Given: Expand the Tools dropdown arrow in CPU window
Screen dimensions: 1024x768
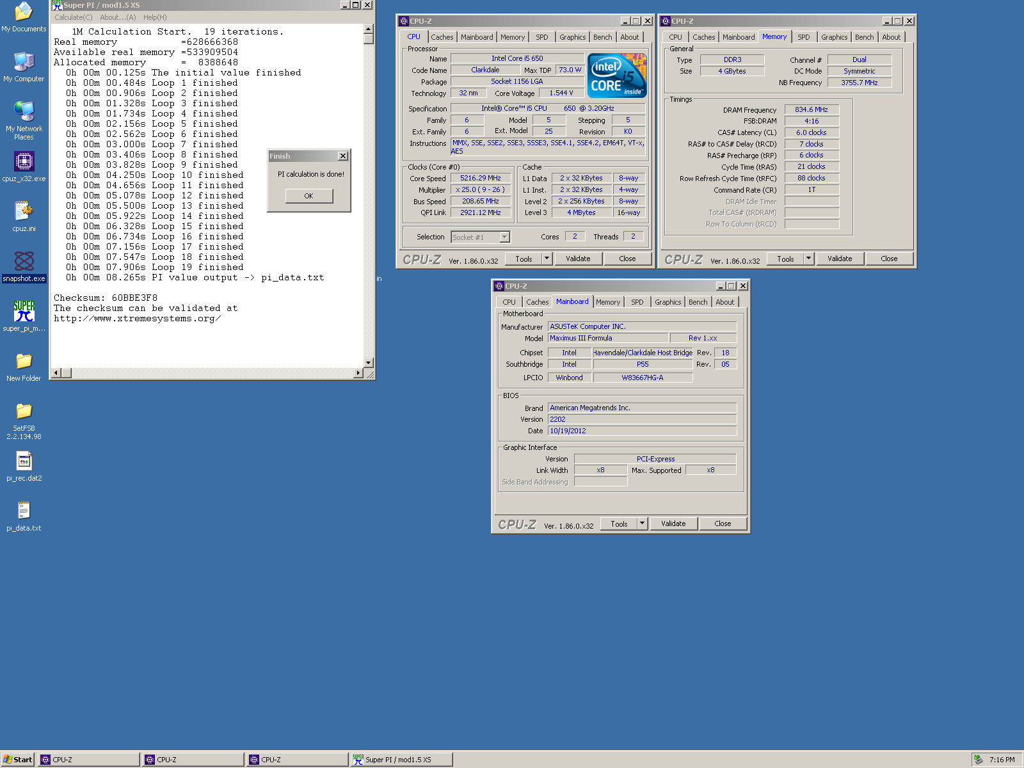Looking at the screenshot, I should click(x=547, y=259).
